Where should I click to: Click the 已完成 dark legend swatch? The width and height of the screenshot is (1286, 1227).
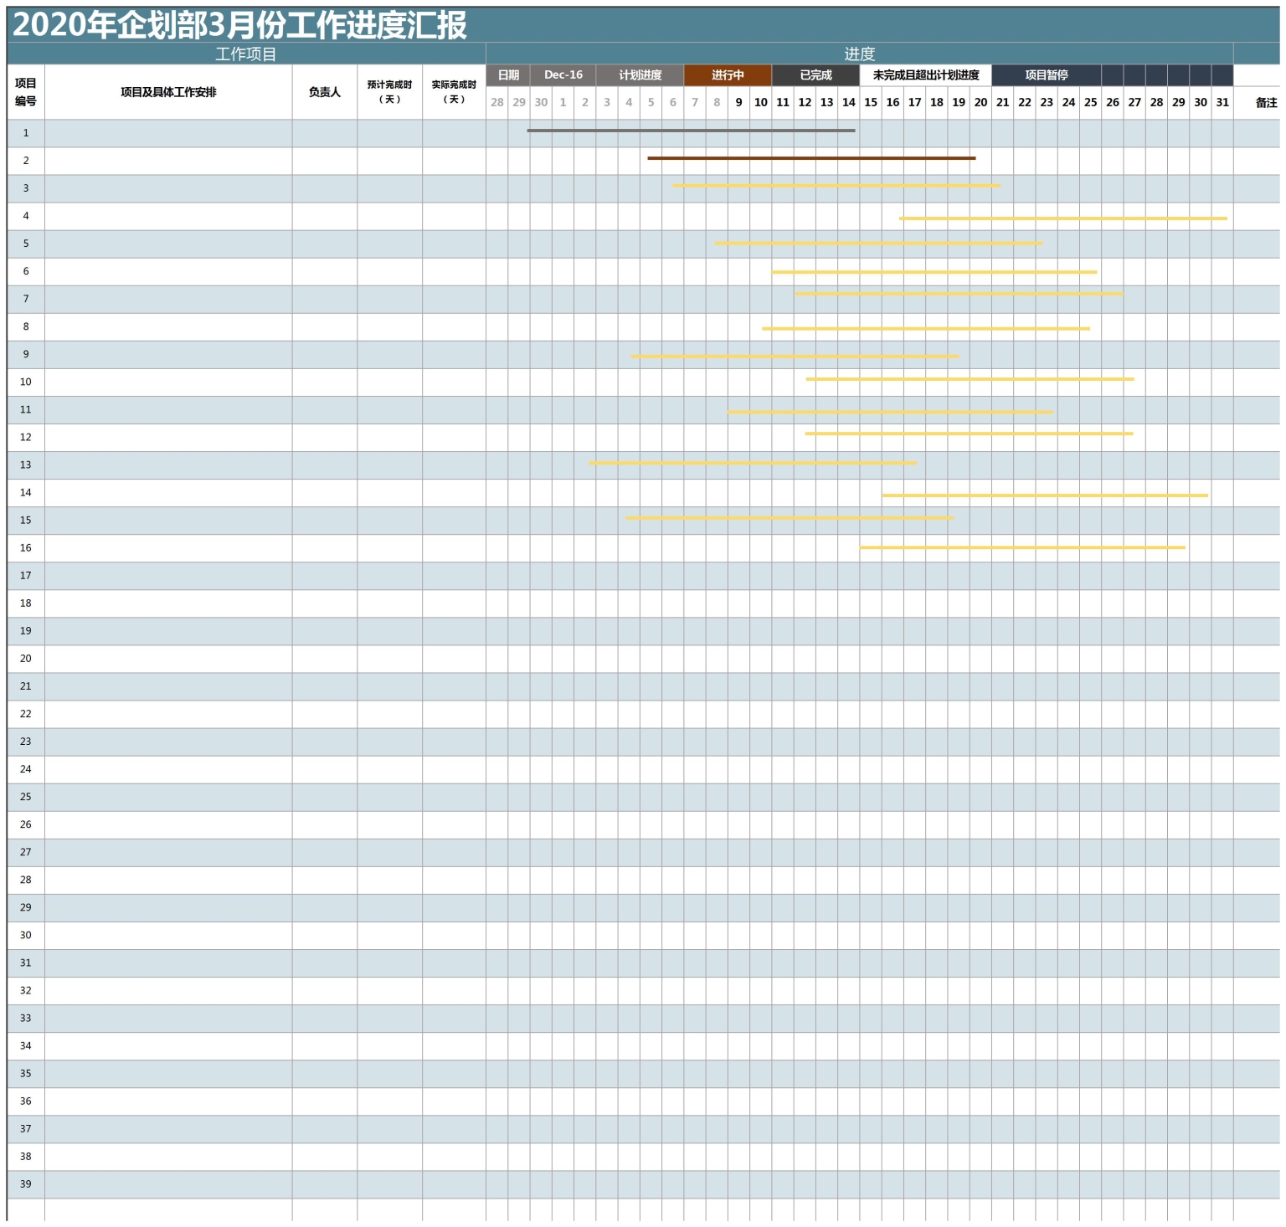815,75
